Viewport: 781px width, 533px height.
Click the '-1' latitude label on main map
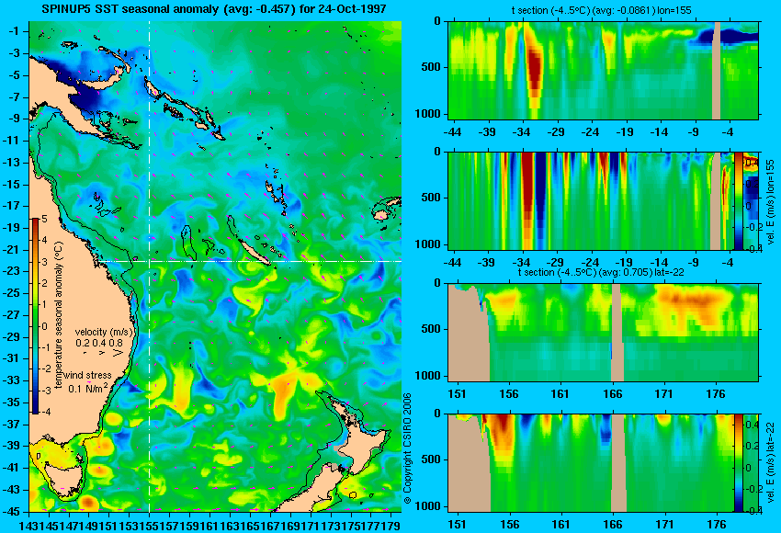click(15, 31)
